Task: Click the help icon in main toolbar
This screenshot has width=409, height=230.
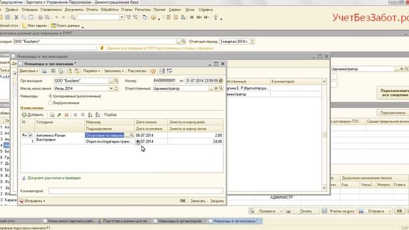Action: [153, 17]
